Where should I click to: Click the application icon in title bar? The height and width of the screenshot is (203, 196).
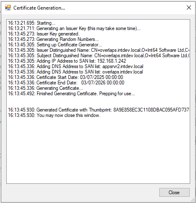pyautogui.click(x=8, y=8)
